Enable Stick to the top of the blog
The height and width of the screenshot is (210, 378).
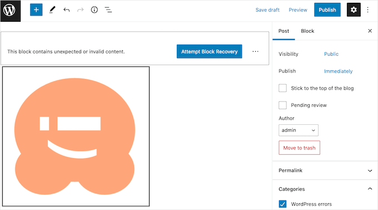point(282,88)
